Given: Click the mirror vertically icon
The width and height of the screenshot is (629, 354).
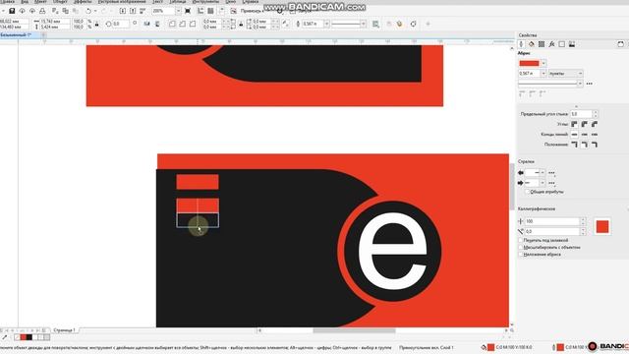Looking at the screenshot, I should pyautogui.click(x=157, y=24).
